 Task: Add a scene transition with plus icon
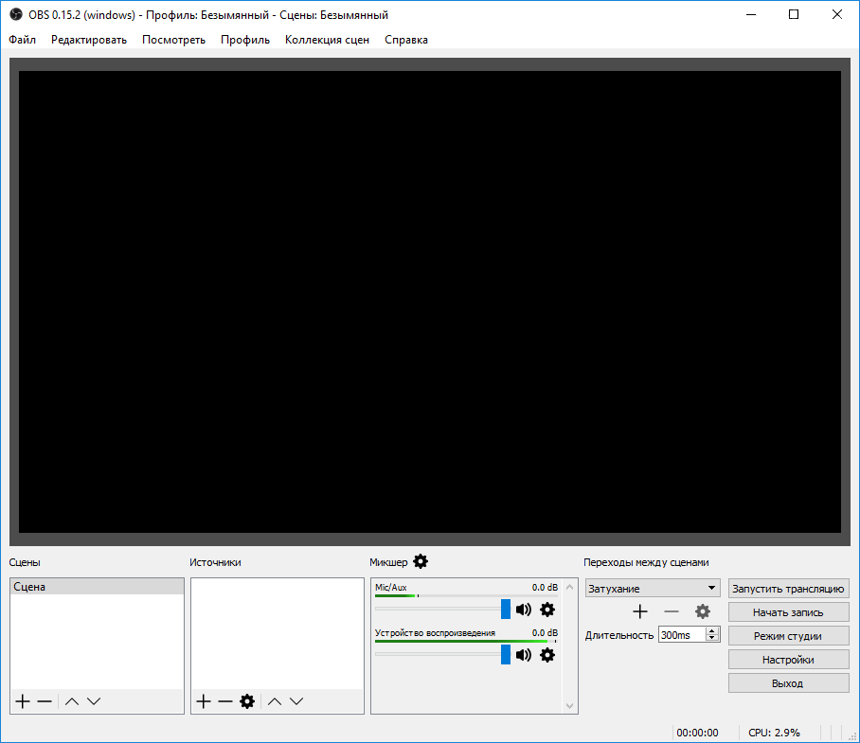pos(640,611)
